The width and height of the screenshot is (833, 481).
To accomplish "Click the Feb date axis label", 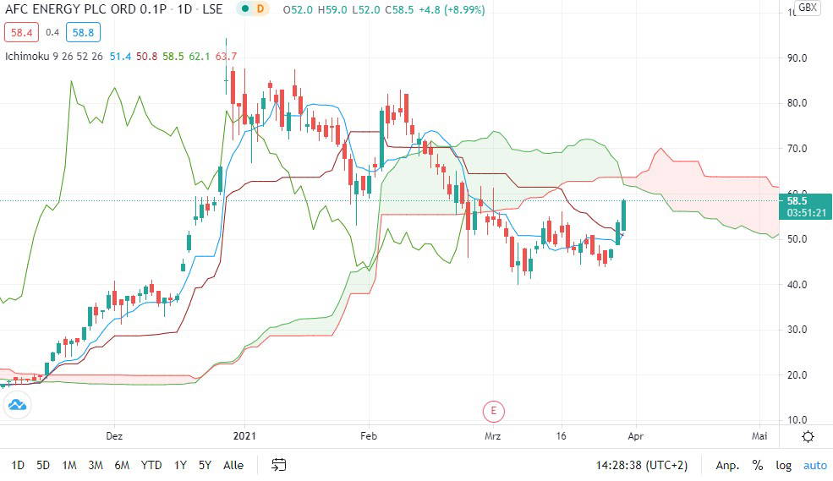I will coord(368,436).
